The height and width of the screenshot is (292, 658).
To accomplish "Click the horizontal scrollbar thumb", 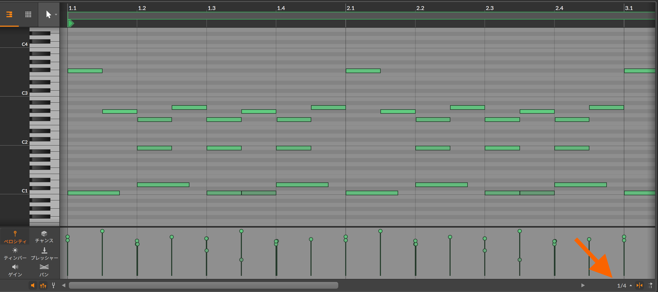I will (x=203, y=285).
